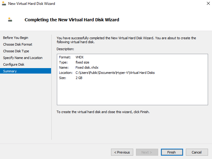
Task: Click the 'You have successfully completed' message
Action: [x=126, y=40]
